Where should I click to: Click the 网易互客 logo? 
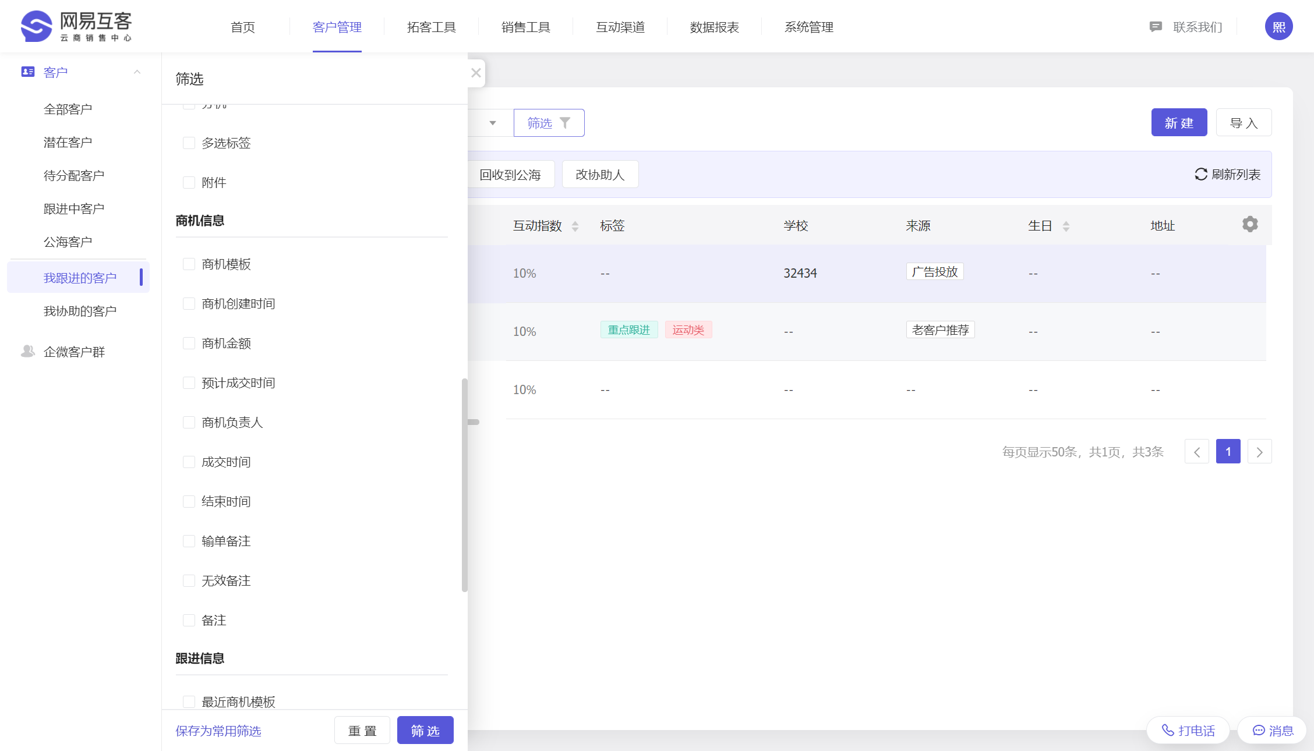tap(76, 26)
